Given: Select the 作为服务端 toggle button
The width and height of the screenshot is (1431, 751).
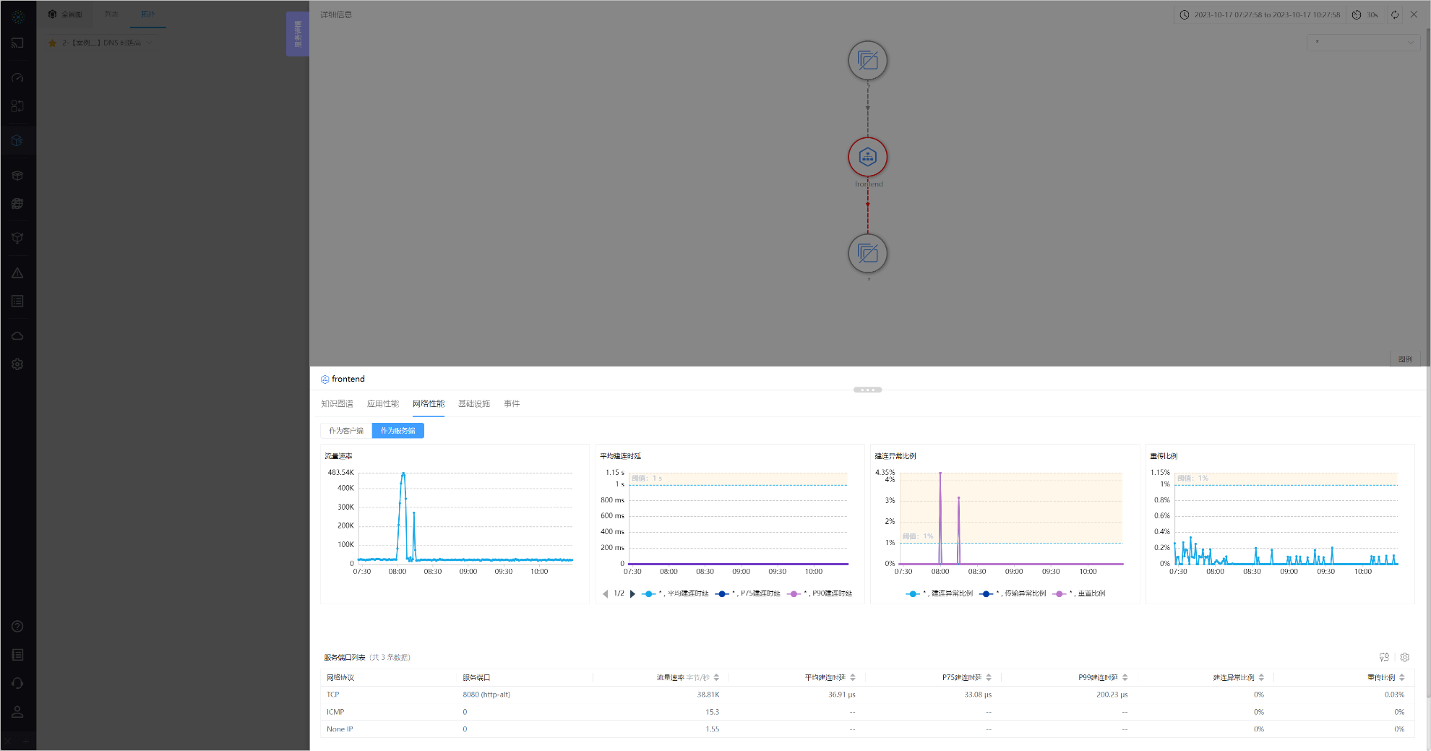Looking at the screenshot, I should 397,431.
